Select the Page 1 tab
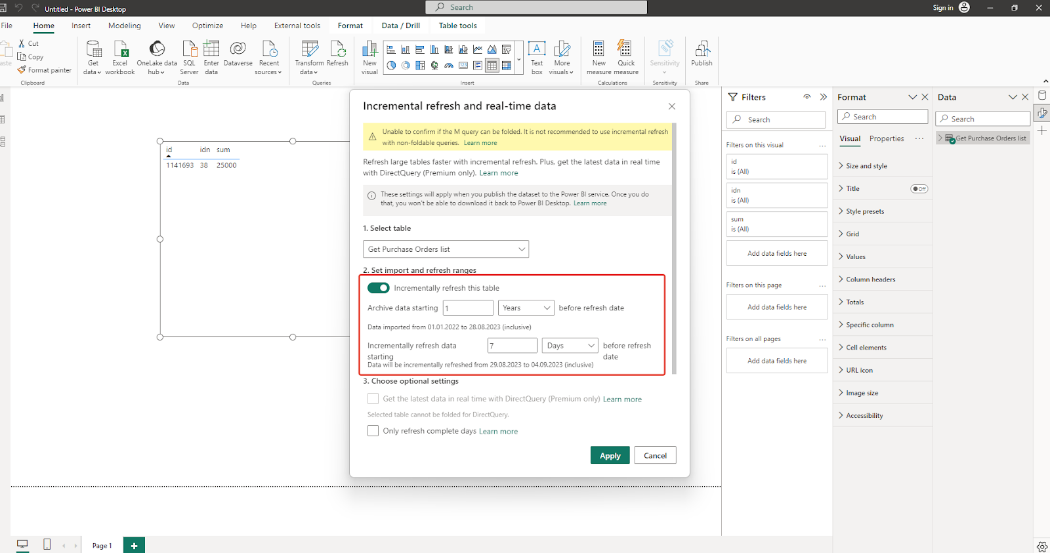The image size is (1050, 553). [x=102, y=545]
